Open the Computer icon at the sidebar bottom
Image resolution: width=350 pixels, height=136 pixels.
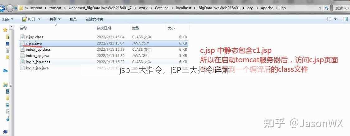coord(5,132)
